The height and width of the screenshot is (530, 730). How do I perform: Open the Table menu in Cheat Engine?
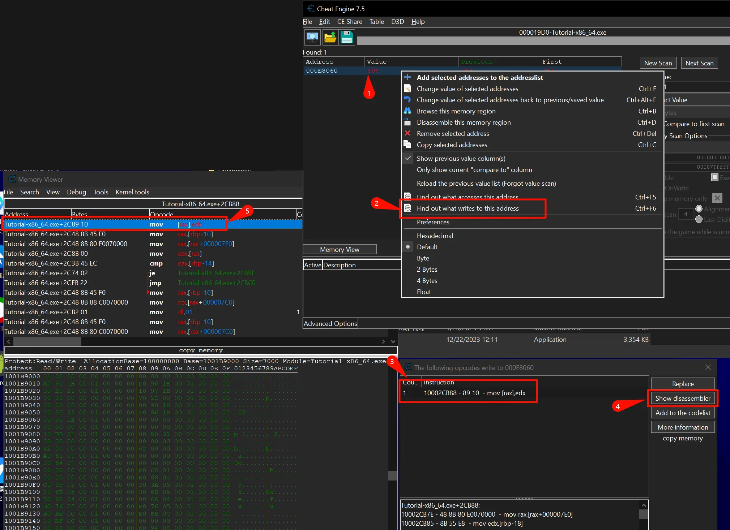tap(376, 22)
